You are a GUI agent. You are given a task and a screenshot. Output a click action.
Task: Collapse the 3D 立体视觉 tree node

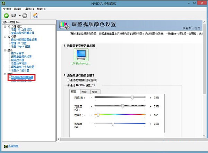(x=5, y=26)
